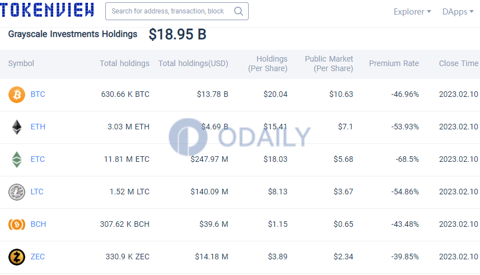This screenshot has height=275, width=480.
Task: Select the $7.1 public market cell
Action: pos(346,127)
